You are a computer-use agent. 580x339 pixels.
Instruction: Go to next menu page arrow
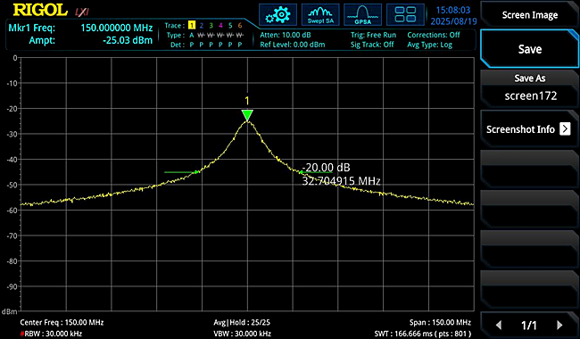click(559, 325)
